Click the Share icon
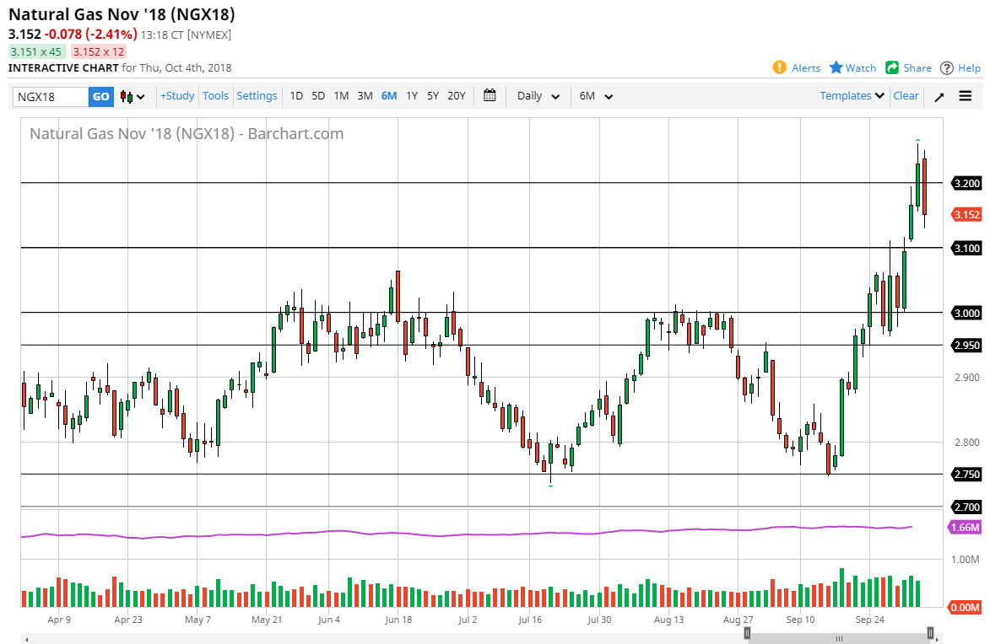 [x=892, y=67]
